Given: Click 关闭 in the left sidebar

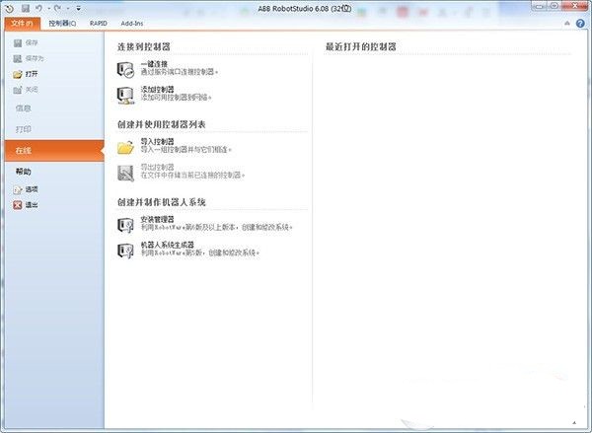Looking at the screenshot, I should point(26,90).
